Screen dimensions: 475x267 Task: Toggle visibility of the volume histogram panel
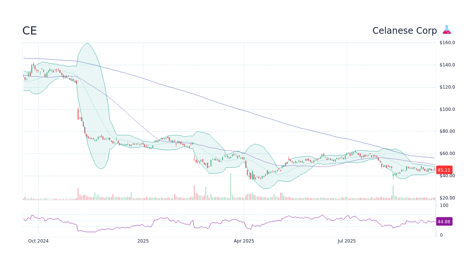(x=148, y=197)
